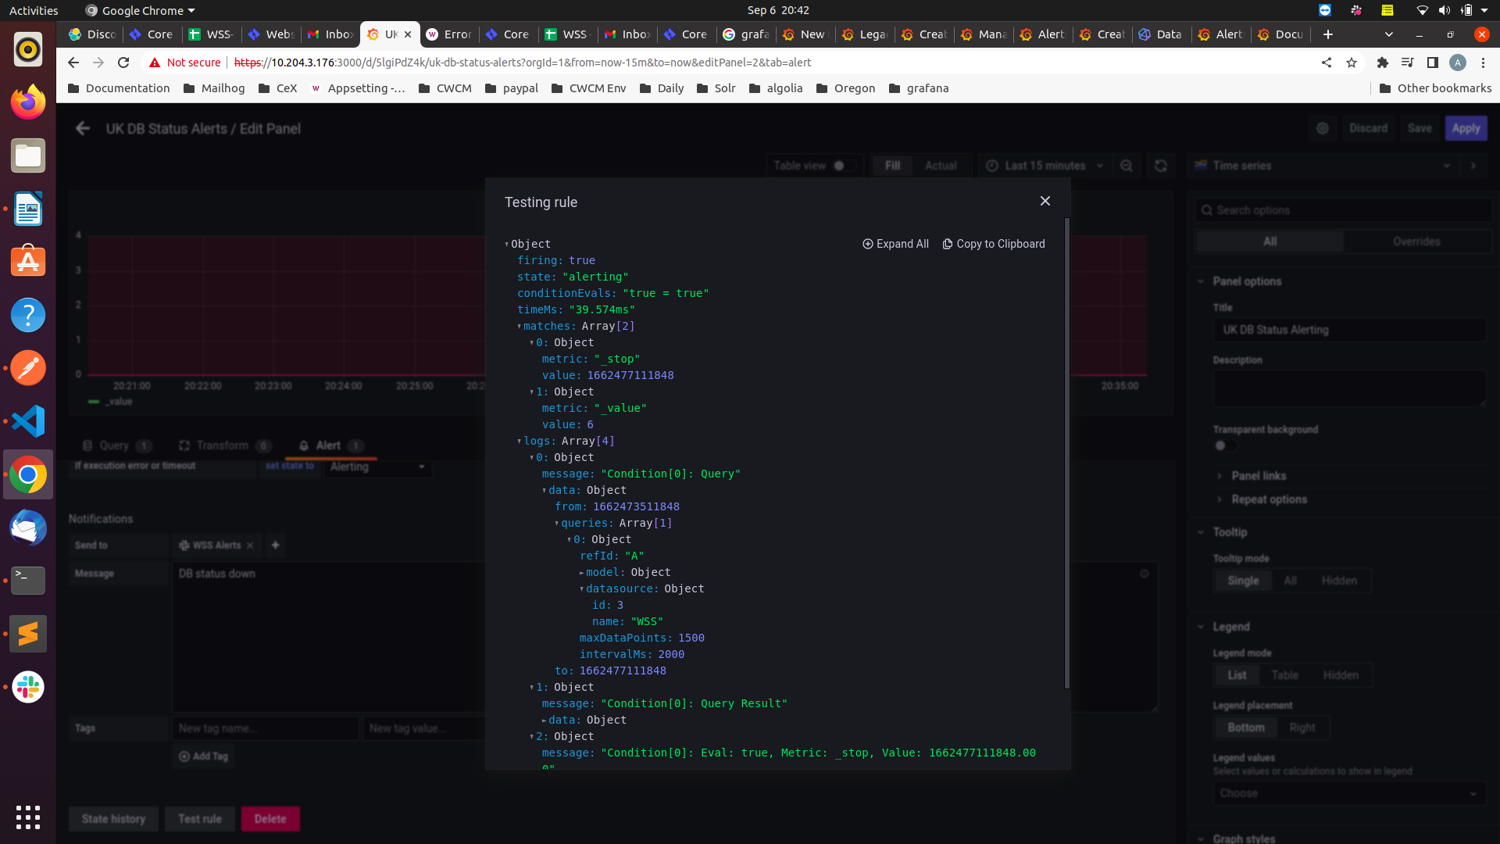Click Expand All in the rule output

[895, 244]
